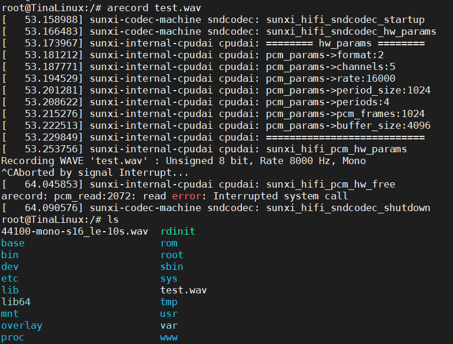Click the www directory name
Screen dimensions: 453x344
point(169,337)
